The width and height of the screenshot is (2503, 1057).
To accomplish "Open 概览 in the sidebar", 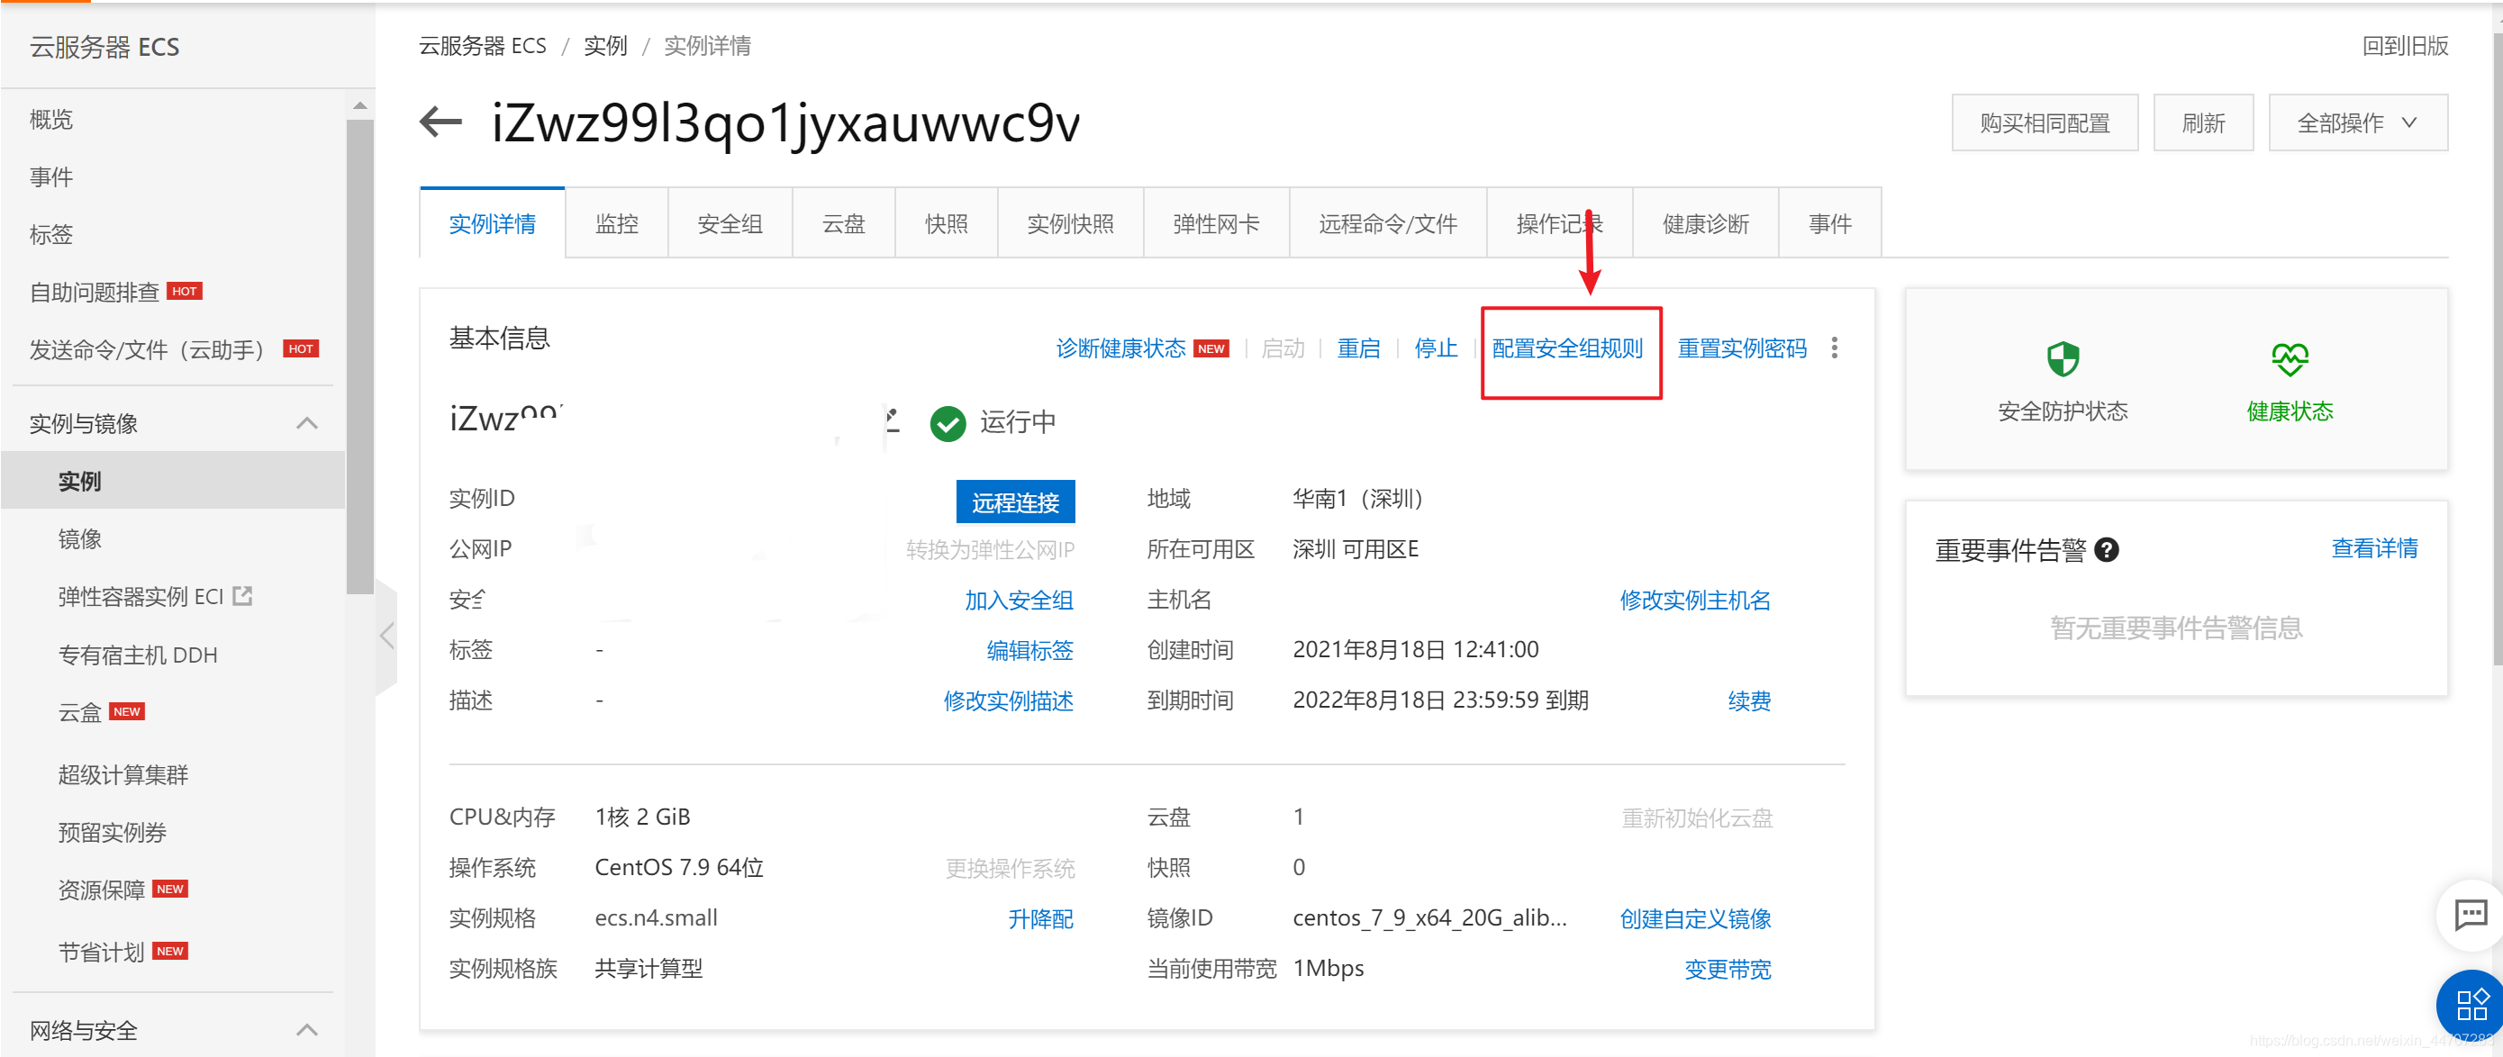I will point(50,120).
